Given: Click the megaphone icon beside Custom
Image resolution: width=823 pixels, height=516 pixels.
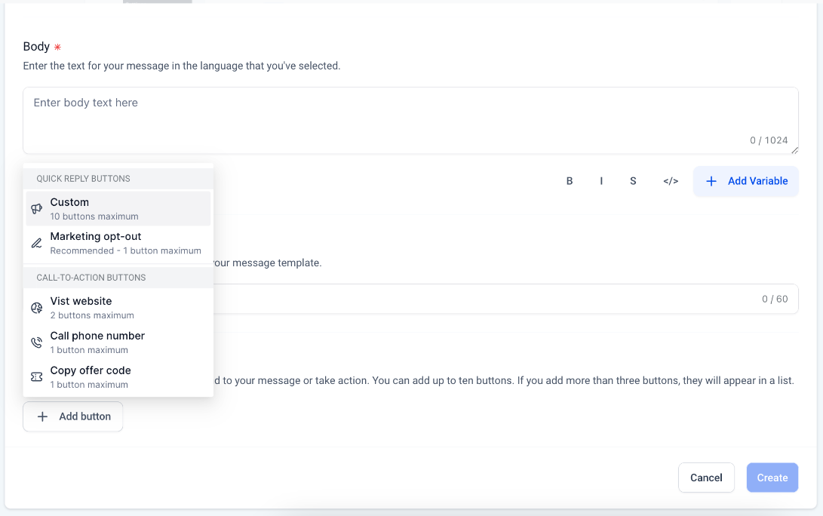Looking at the screenshot, I should (x=36, y=209).
